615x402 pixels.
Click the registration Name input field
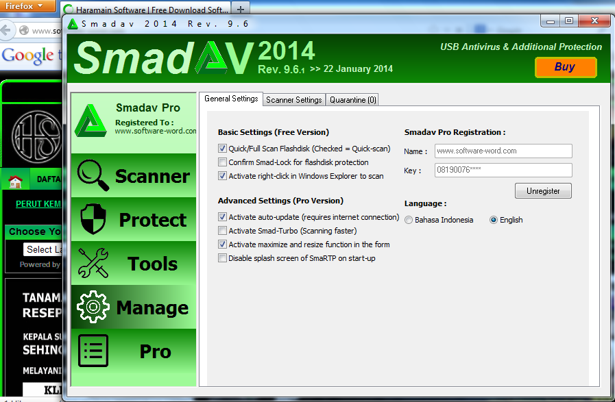[x=503, y=151]
